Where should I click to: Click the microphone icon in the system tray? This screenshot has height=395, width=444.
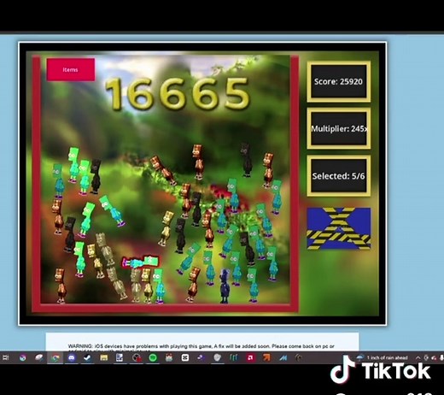click(x=441, y=357)
